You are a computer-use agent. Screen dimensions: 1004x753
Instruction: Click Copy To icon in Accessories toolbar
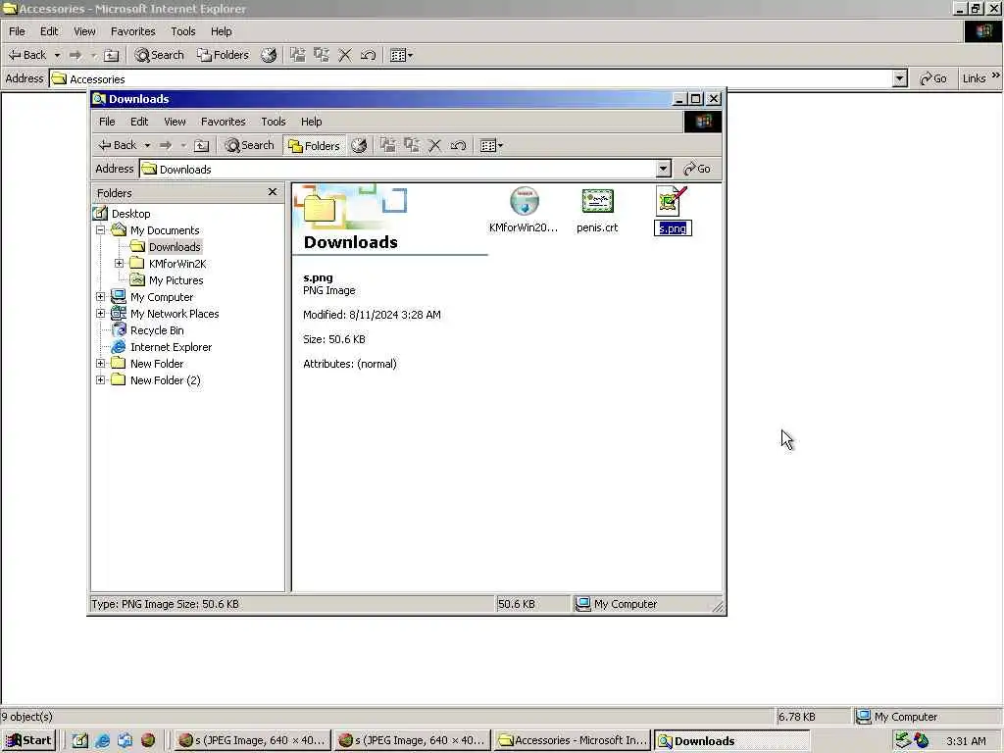coord(321,55)
